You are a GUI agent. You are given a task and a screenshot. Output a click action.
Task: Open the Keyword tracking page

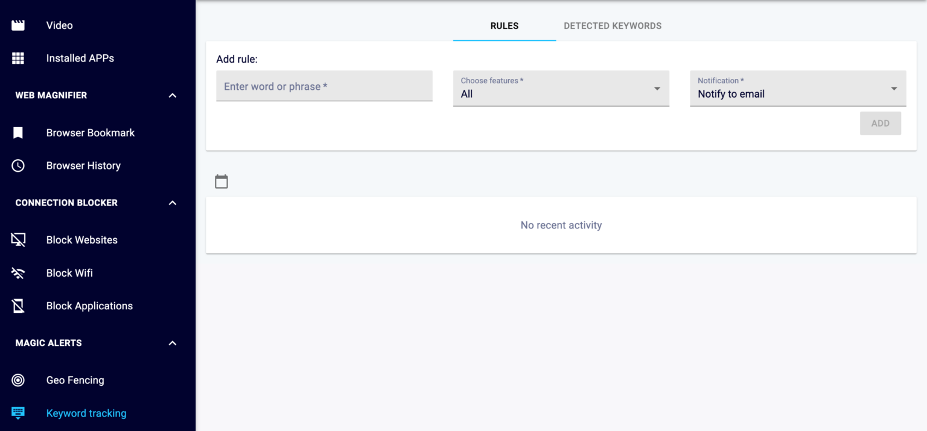(86, 413)
